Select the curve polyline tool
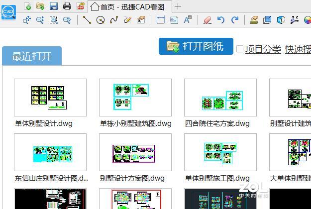This screenshot has height=209, width=311. [114, 20]
